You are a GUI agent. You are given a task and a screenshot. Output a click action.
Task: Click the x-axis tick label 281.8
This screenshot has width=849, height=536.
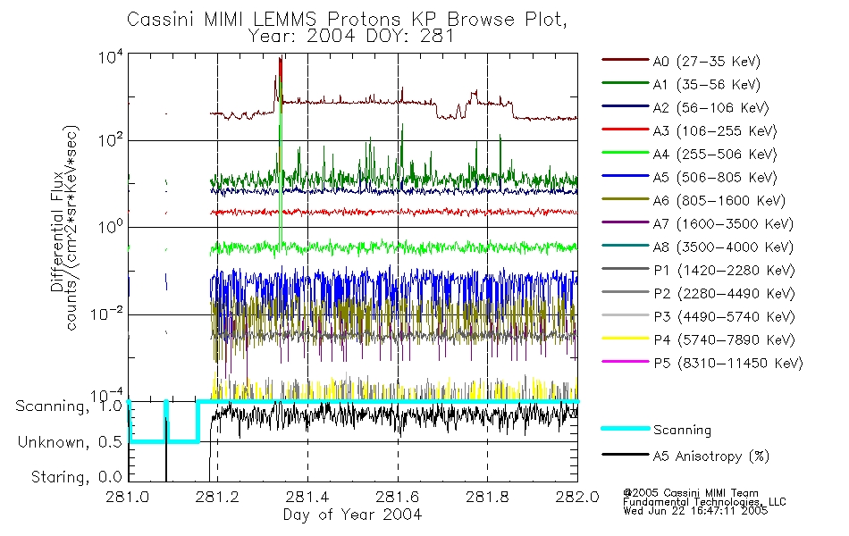coord(487,497)
